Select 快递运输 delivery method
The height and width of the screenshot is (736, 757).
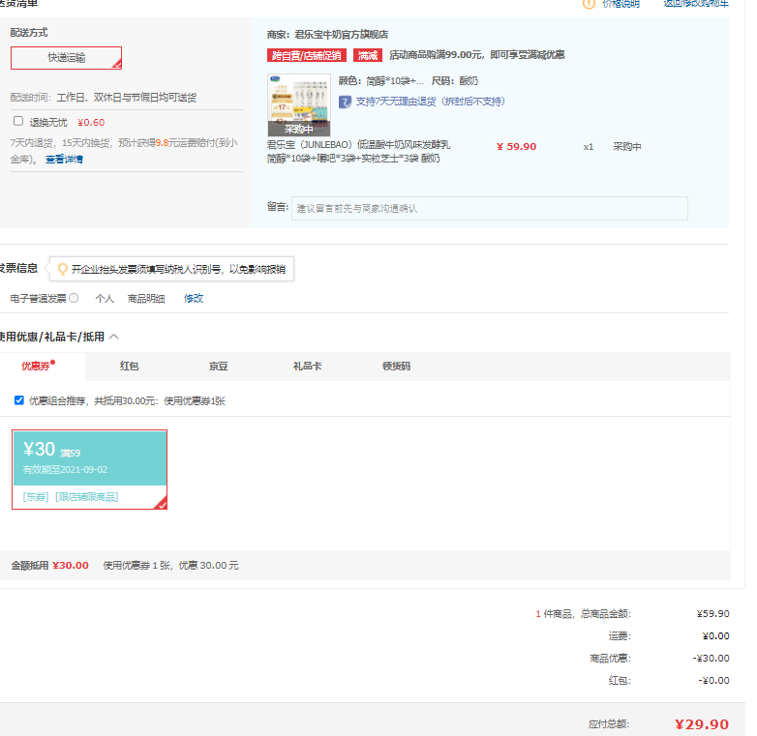66,58
